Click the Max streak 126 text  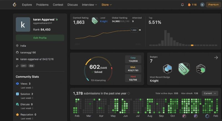point(190,93)
